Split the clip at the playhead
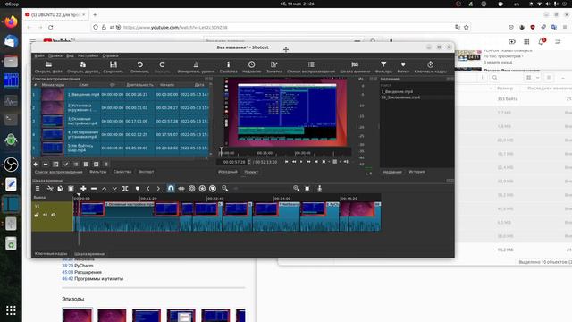Viewport: 572px width, 322px height. pyautogui.click(x=125, y=189)
